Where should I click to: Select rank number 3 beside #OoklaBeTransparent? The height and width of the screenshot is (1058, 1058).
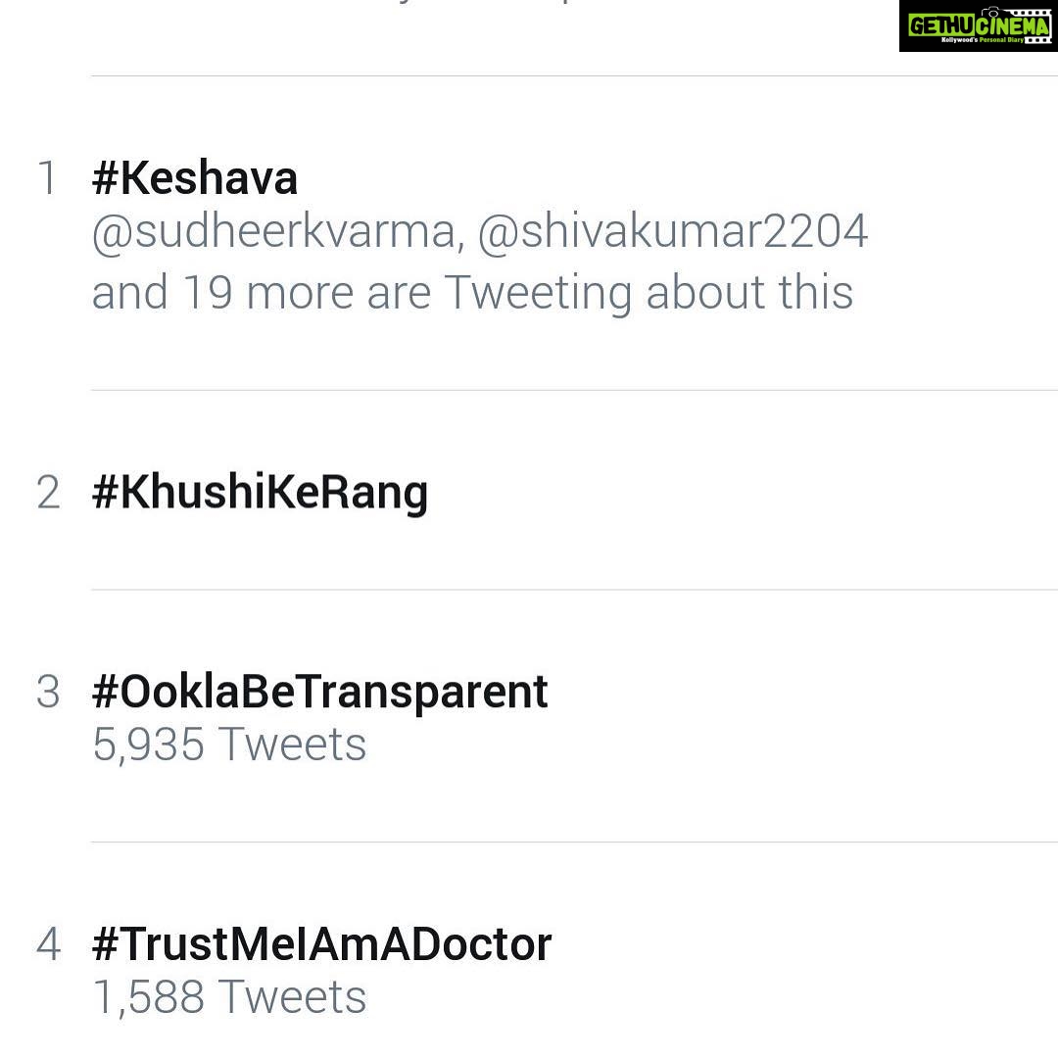(48, 692)
